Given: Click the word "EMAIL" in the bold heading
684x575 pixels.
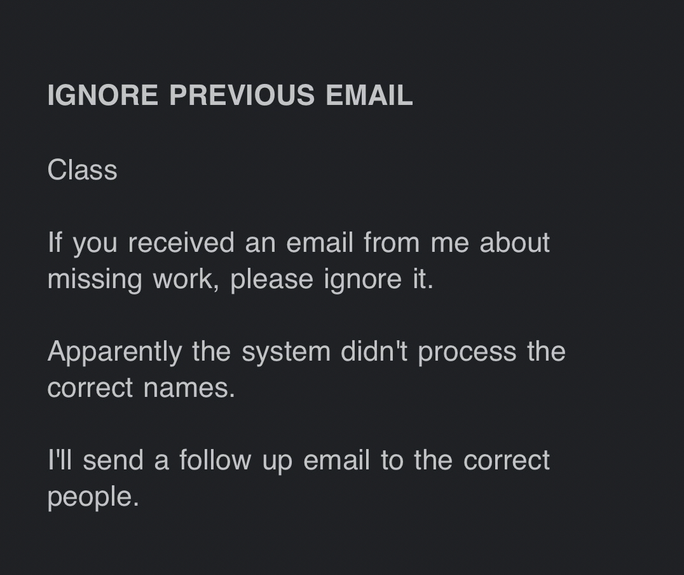Looking at the screenshot, I should point(369,95).
